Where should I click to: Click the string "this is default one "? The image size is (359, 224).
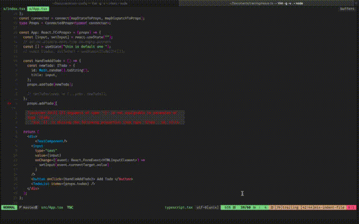[x=86, y=46]
